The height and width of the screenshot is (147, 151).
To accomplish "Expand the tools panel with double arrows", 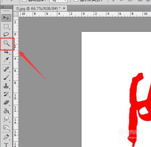I will pyautogui.click(x=3, y=7).
